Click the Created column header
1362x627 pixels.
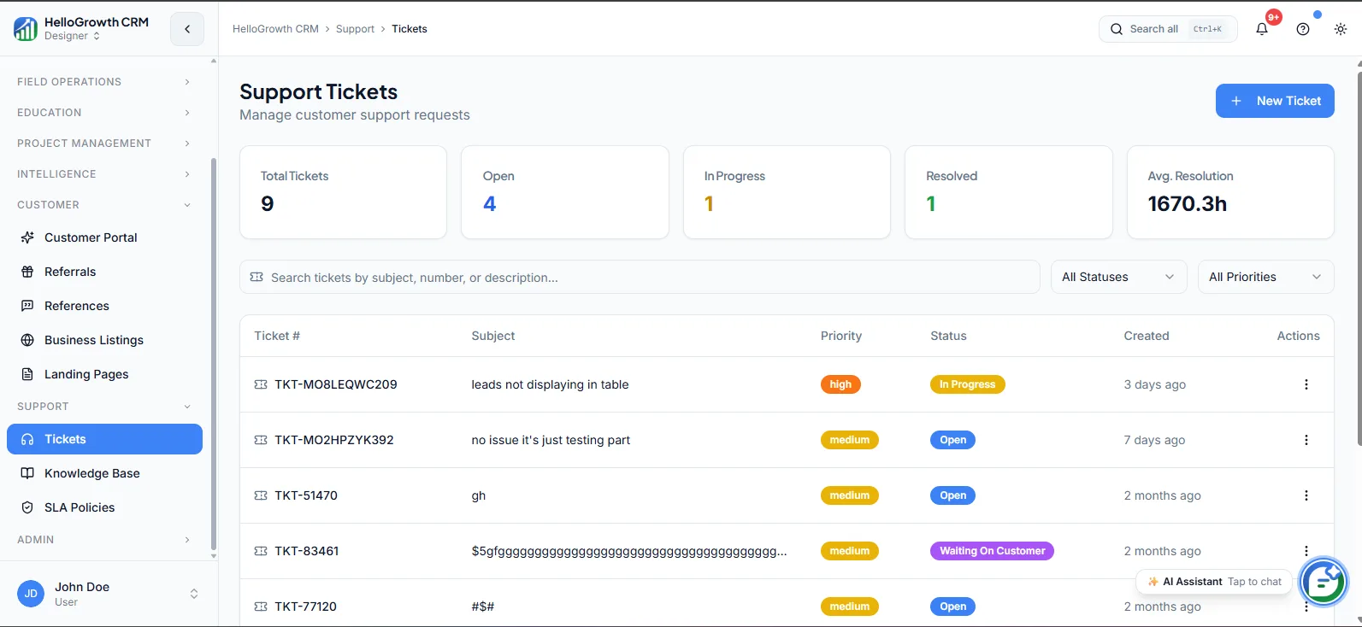pos(1147,336)
